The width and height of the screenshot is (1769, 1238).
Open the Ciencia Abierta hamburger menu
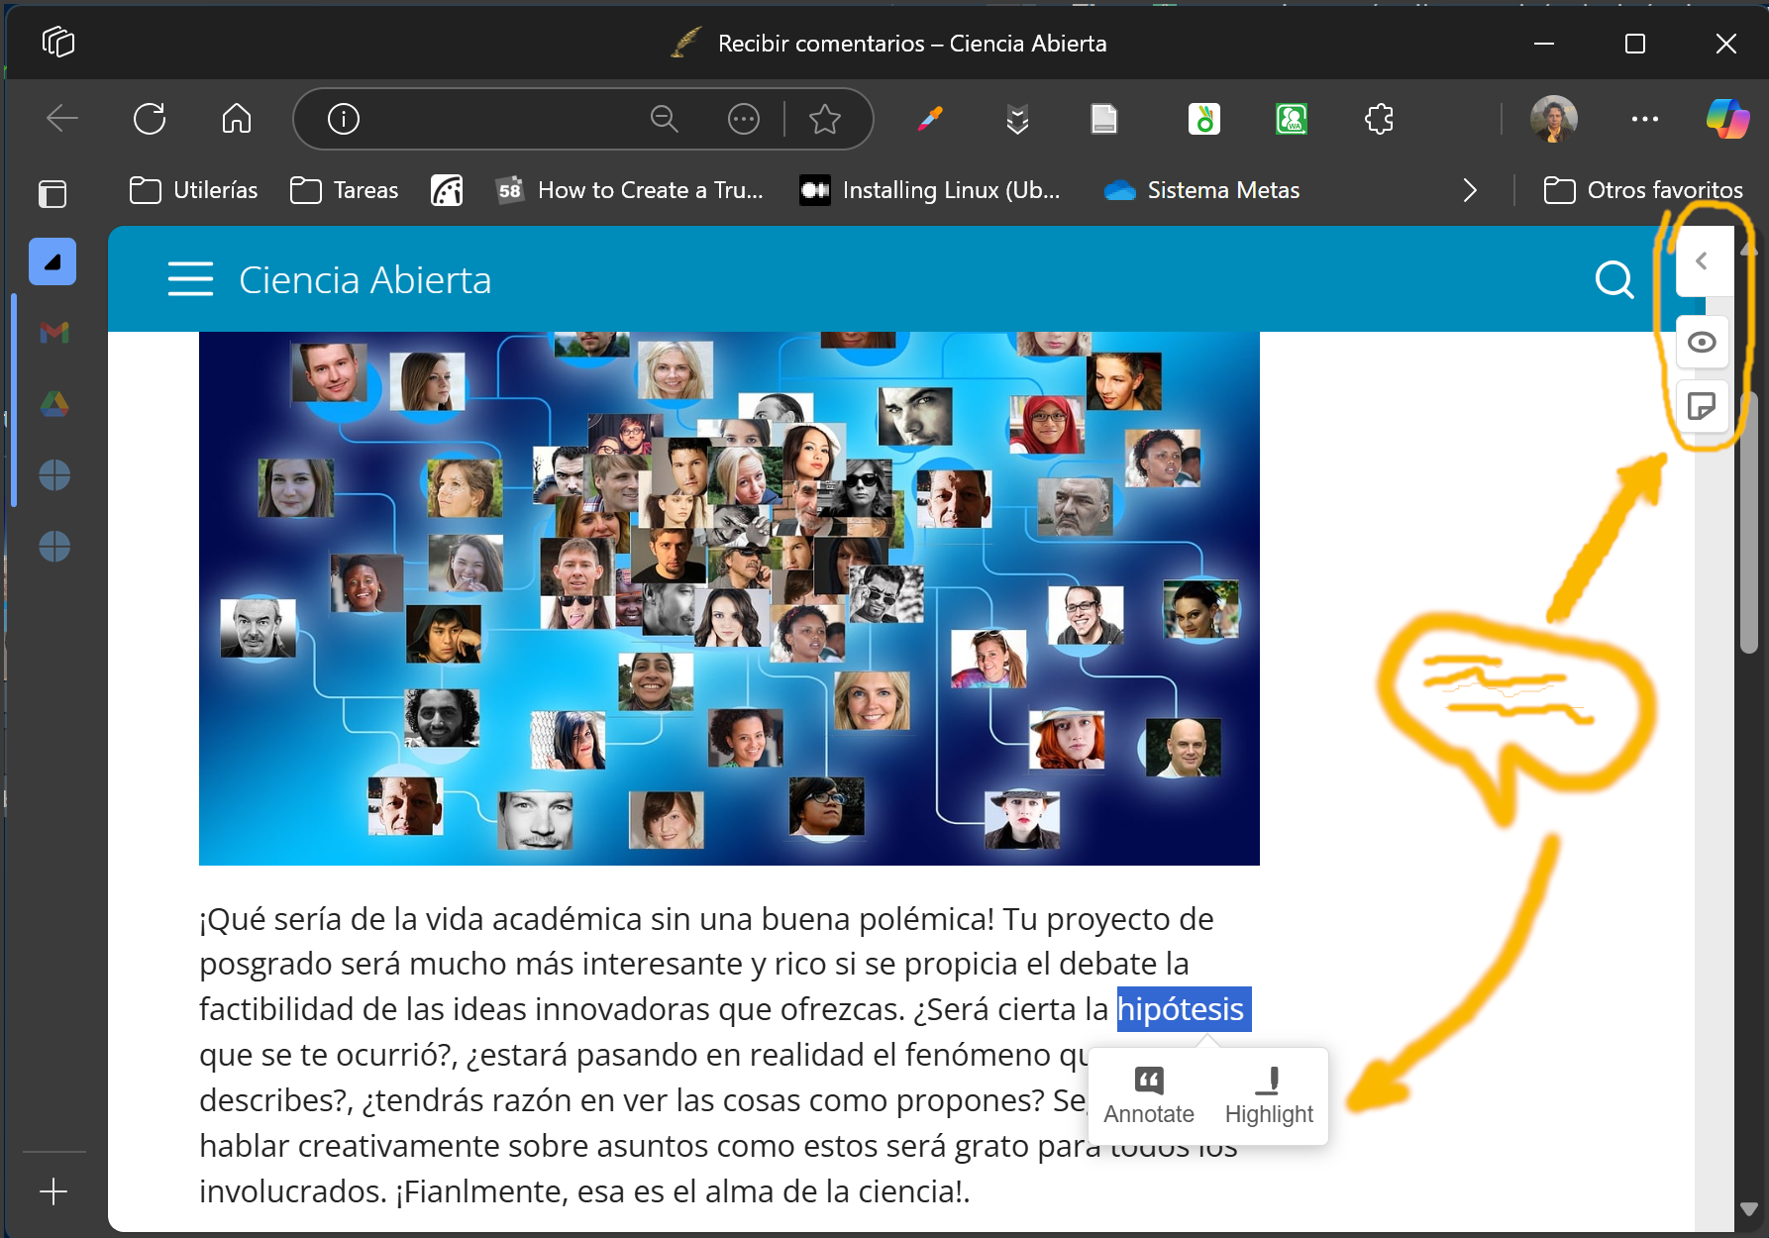pos(190,279)
